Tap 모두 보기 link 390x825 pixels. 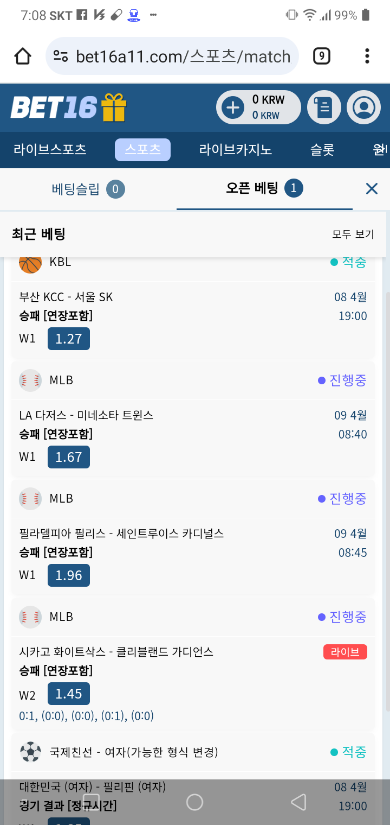[353, 234]
